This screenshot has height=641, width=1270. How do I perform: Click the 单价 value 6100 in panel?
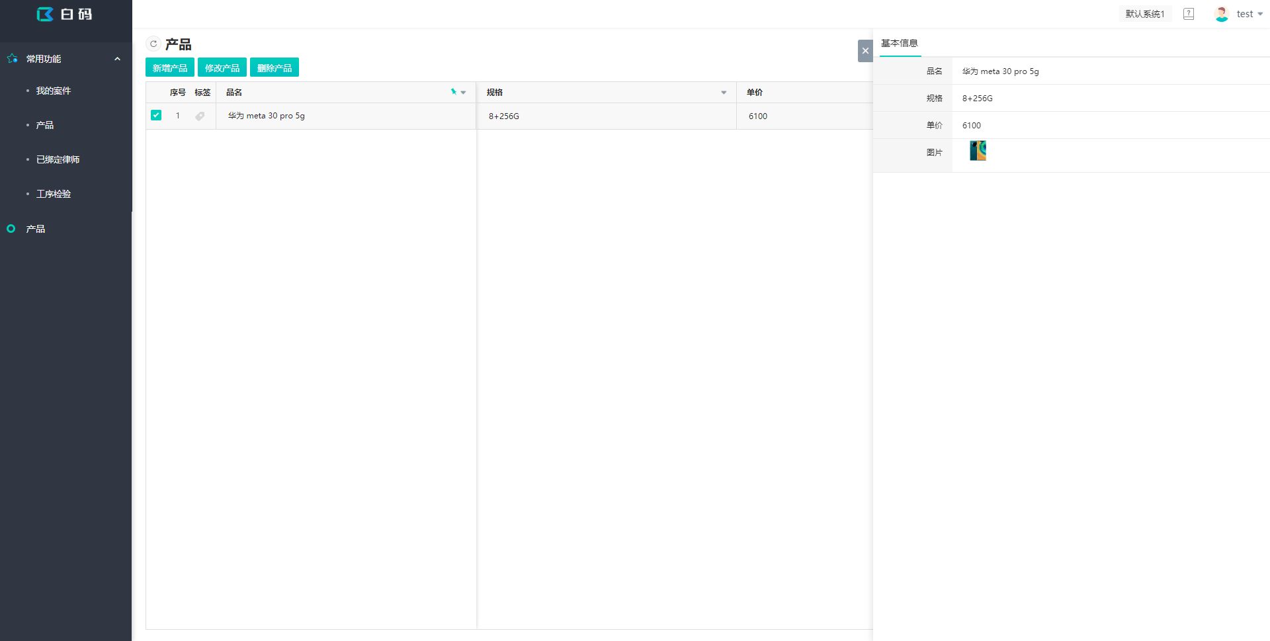pyautogui.click(x=972, y=126)
